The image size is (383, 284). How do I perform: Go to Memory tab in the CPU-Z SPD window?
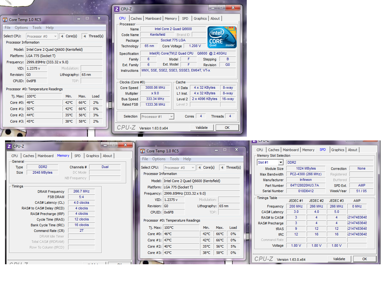[308, 150]
